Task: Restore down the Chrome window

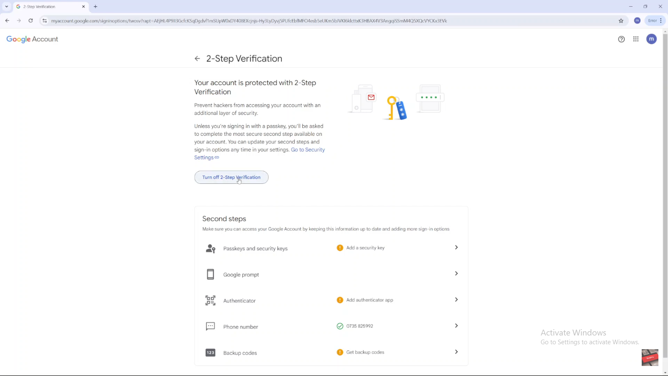Action: 645,6
